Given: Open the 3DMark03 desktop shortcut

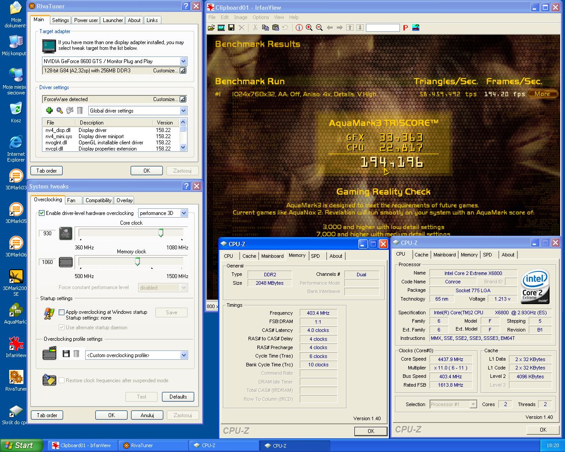Looking at the screenshot, I should 16,180.
